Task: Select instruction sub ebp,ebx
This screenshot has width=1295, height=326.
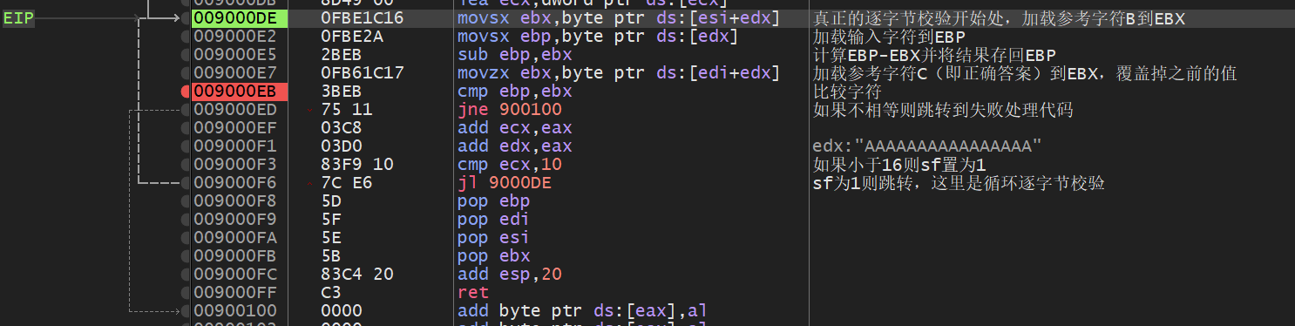Action: [x=514, y=55]
